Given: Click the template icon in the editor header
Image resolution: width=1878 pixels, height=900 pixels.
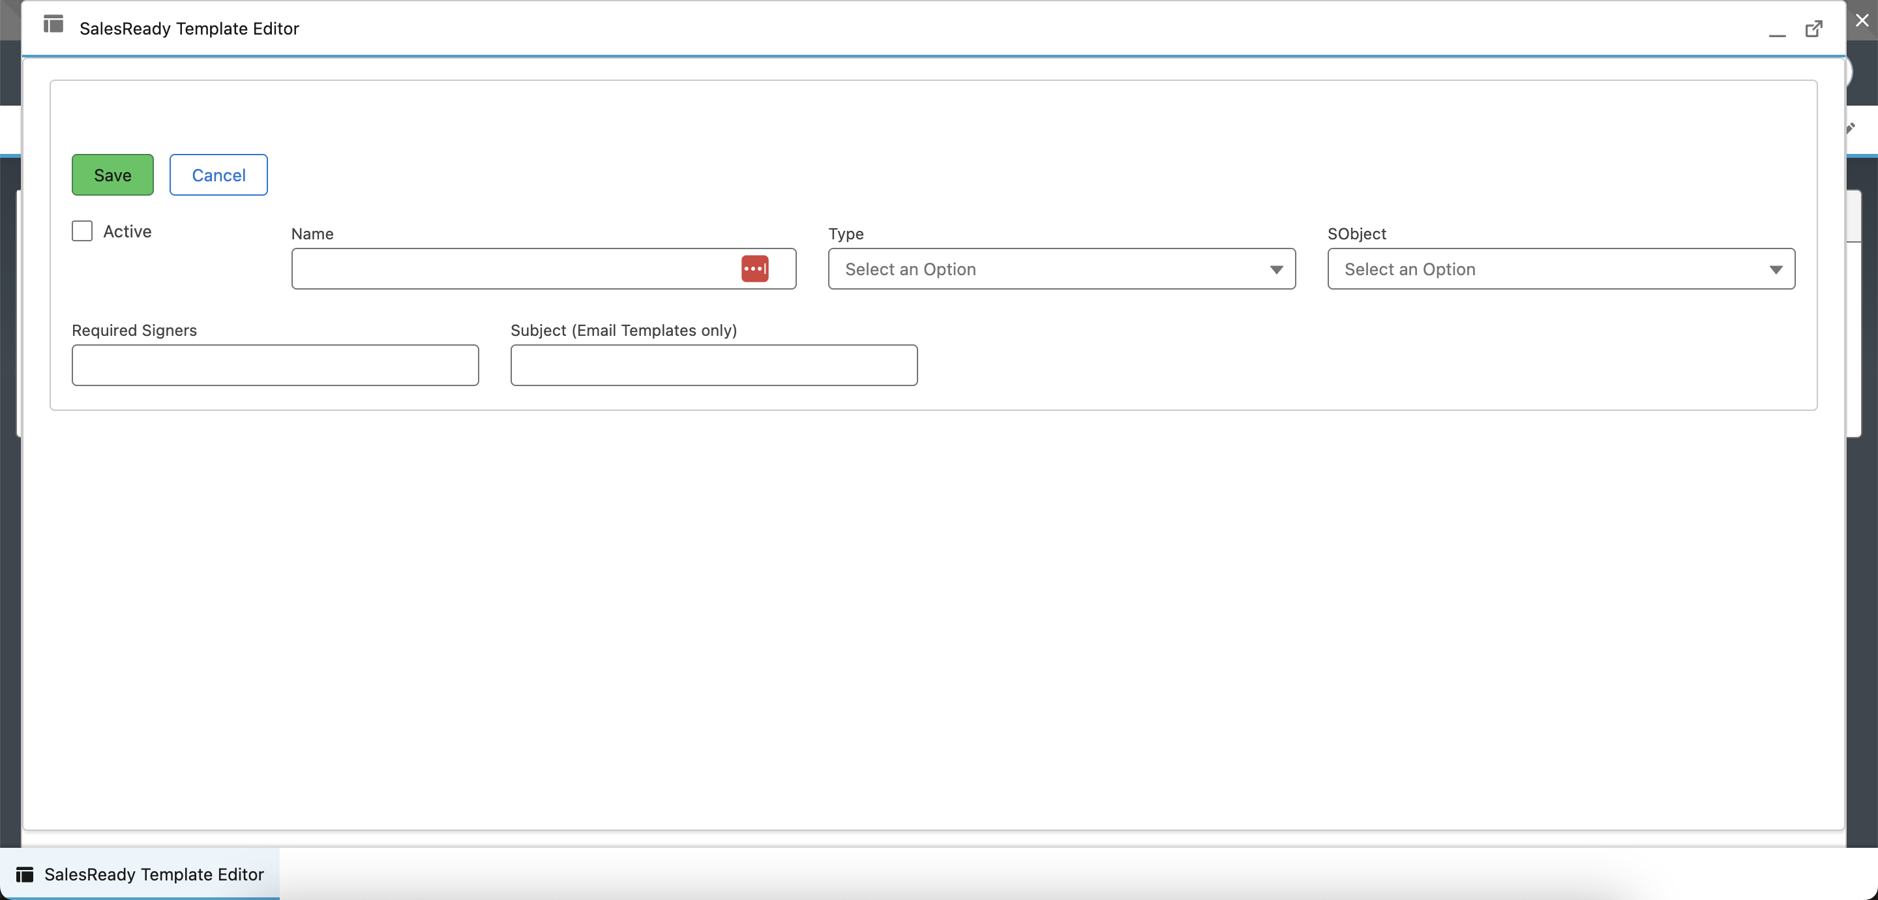Looking at the screenshot, I should (x=53, y=24).
